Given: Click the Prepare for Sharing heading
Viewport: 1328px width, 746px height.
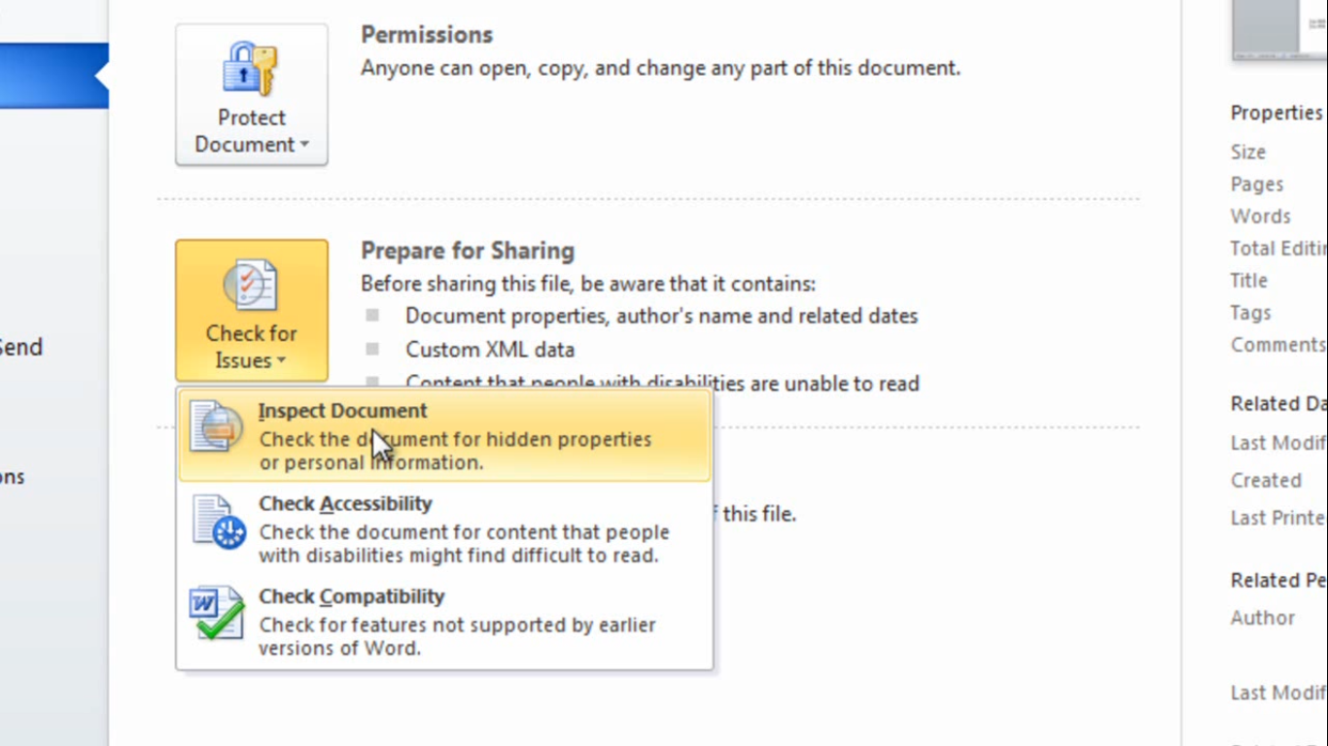Looking at the screenshot, I should tap(468, 251).
